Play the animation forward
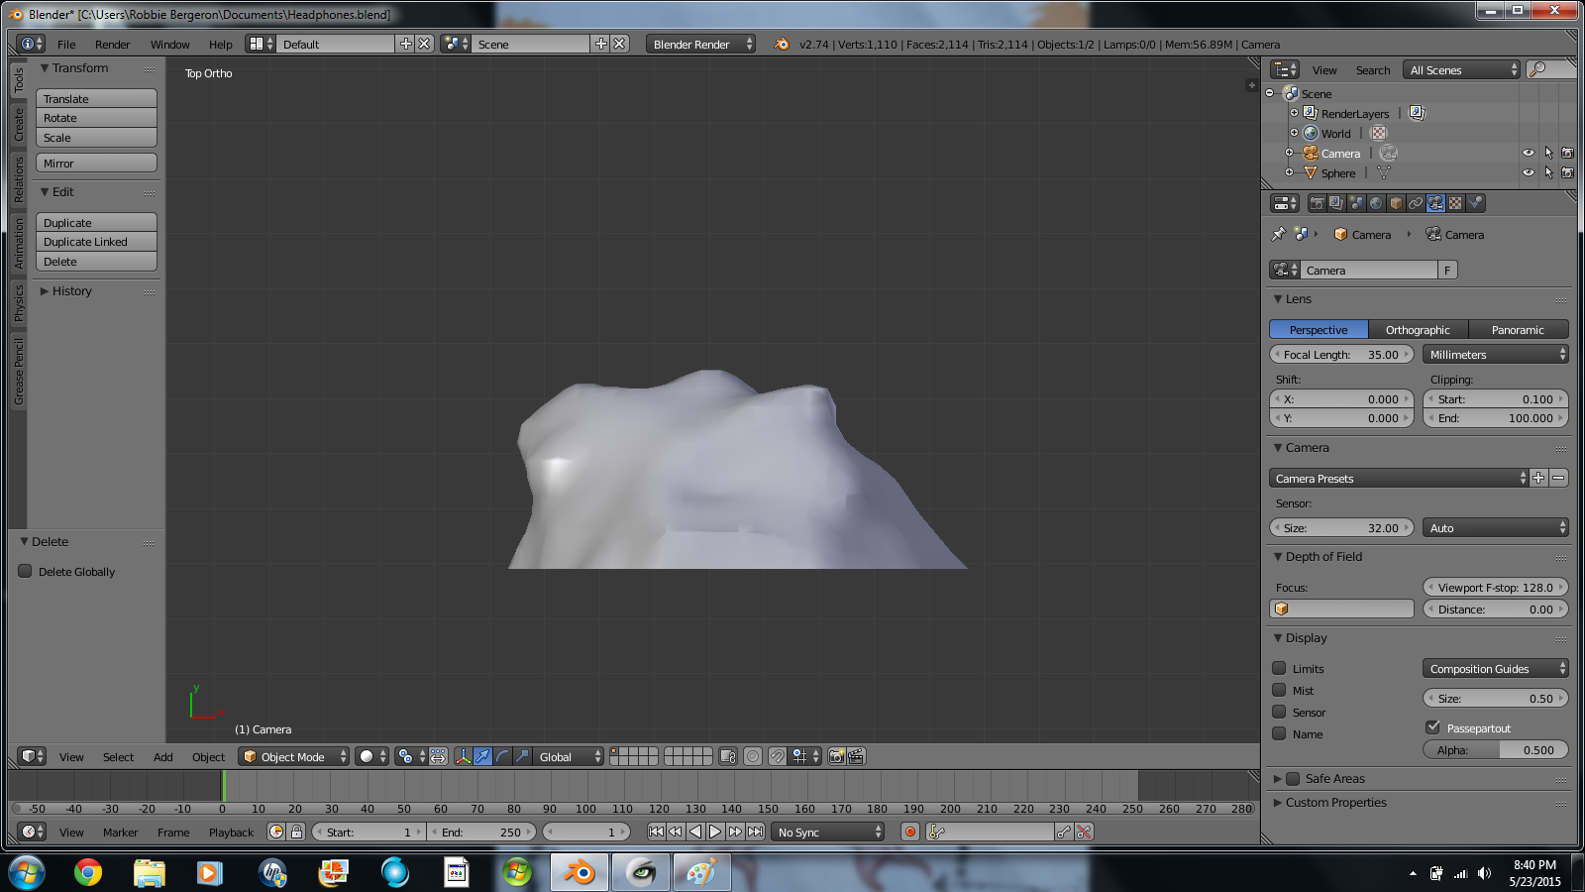The height and width of the screenshot is (892, 1585). click(715, 832)
